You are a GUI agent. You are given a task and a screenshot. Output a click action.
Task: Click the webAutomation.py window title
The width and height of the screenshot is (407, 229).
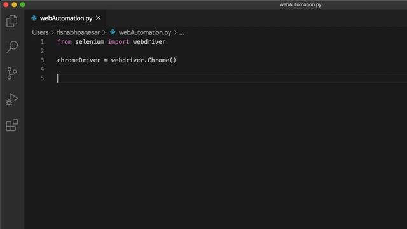tap(300, 4)
